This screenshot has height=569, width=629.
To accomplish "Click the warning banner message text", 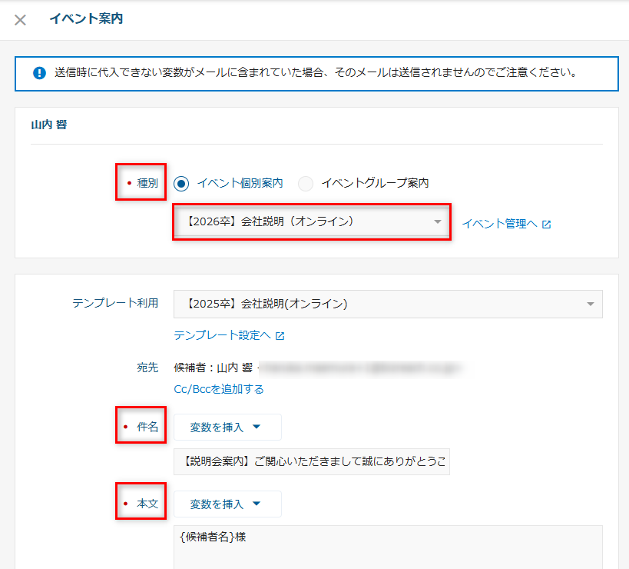I will point(315,74).
